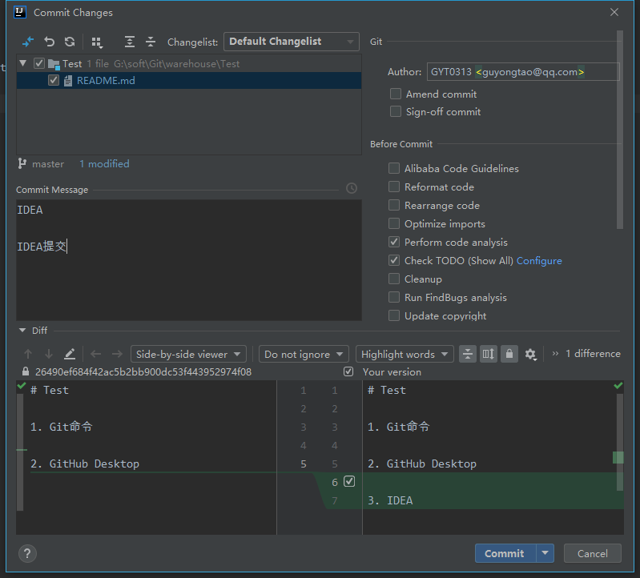The height and width of the screenshot is (578, 640).
Task: Go to previous difference up arrow
Action: [x=28, y=354]
